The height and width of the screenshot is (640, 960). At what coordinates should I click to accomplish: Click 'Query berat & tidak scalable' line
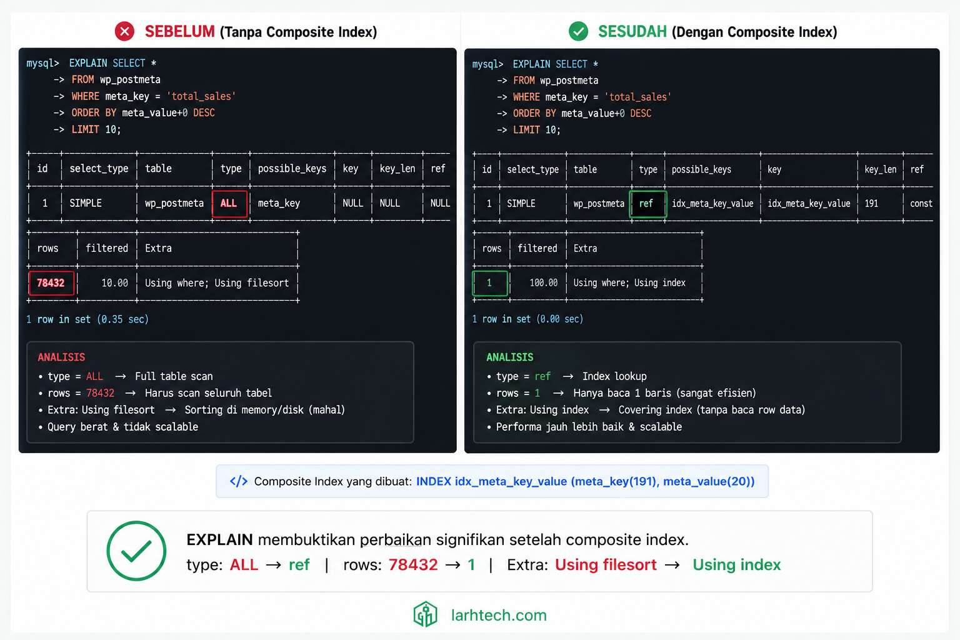pos(122,427)
